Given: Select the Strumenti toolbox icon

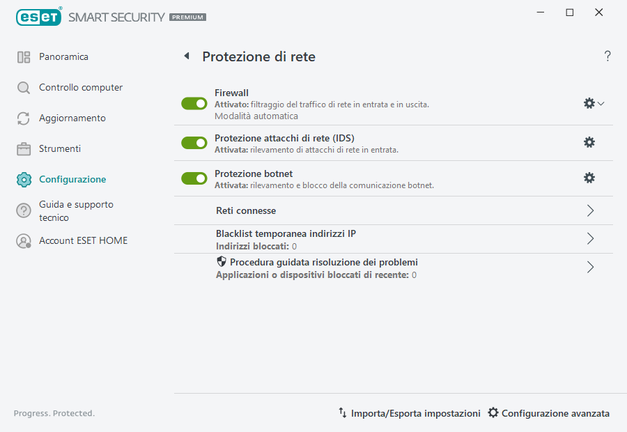Looking at the screenshot, I should [x=22, y=148].
